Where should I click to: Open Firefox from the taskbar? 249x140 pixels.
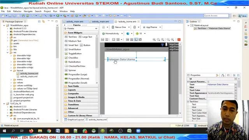tap(31, 131)
